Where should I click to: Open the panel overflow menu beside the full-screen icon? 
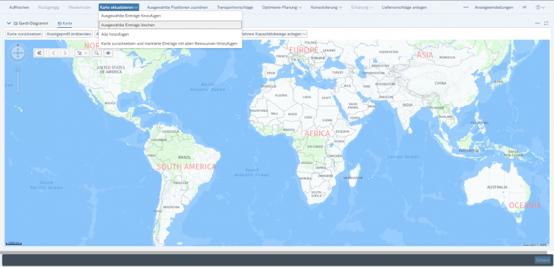[x=537, y=23]
